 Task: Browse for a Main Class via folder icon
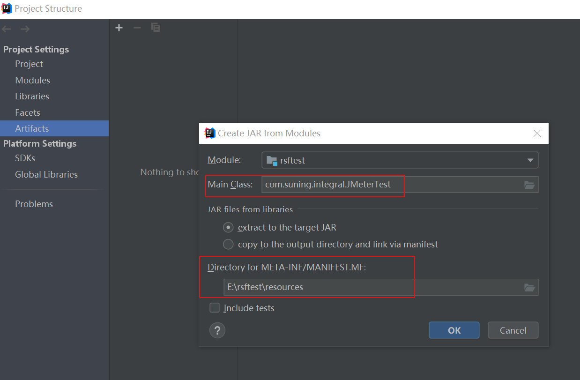529,185
